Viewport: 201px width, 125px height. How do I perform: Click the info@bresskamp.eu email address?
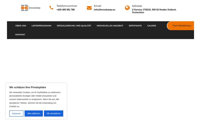tap(104, 10)
